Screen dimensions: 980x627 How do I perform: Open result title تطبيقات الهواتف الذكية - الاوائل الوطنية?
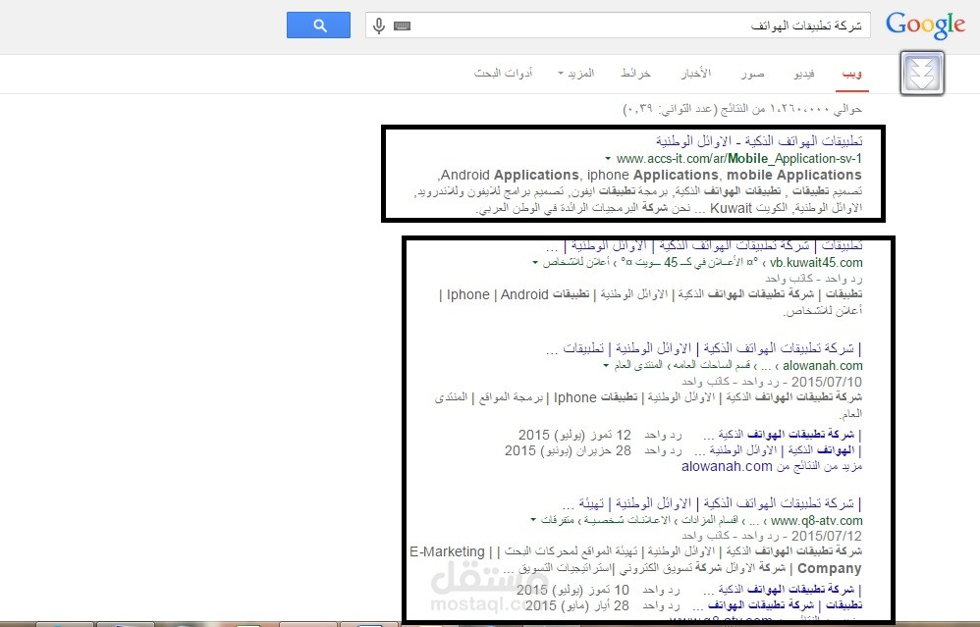[x=759, y=141]
